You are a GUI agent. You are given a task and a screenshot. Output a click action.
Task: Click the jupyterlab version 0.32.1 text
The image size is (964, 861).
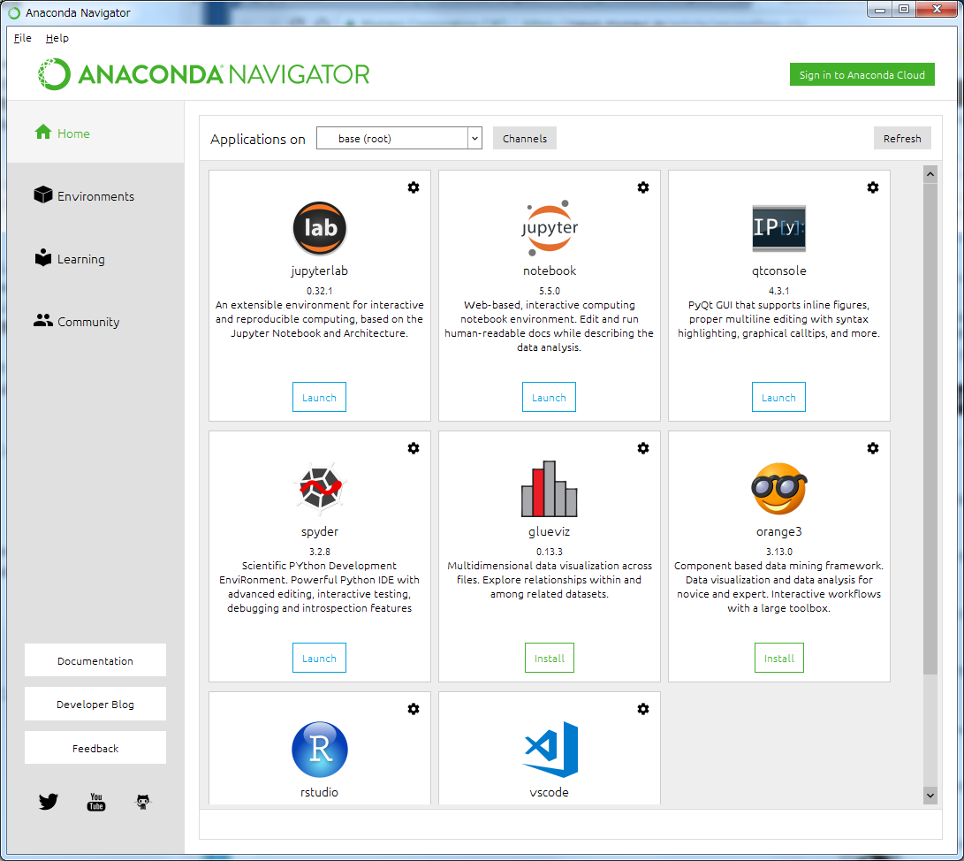tap(319, 290)
